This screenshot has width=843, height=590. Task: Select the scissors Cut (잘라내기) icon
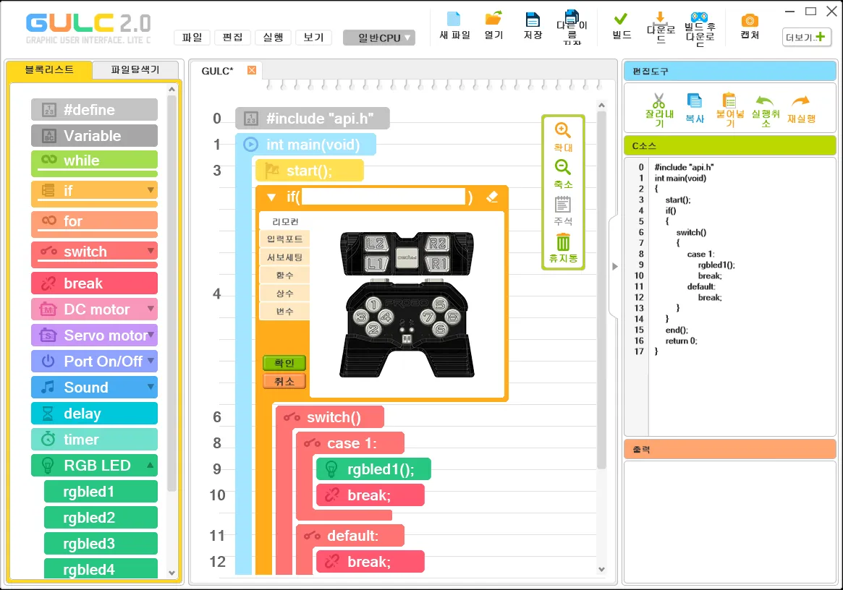pos(658,101)
